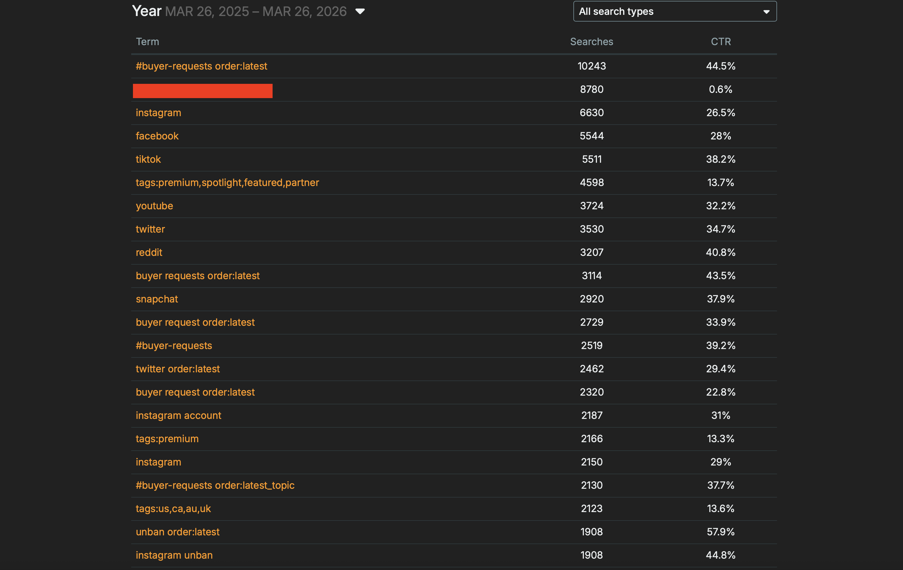Open the 'instagram unban' term link
903x570 pixels.
174,555
